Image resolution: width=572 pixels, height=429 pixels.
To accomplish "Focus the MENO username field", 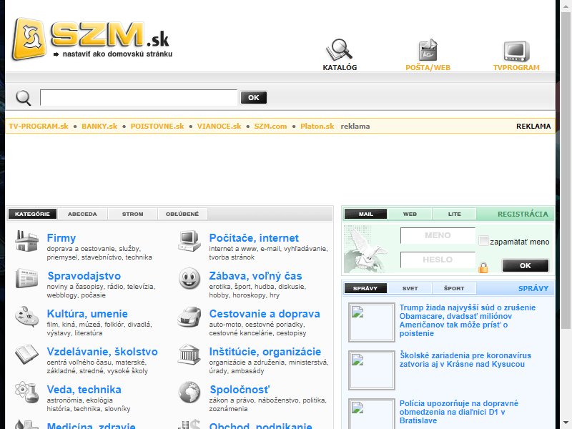I will (438, 235).
